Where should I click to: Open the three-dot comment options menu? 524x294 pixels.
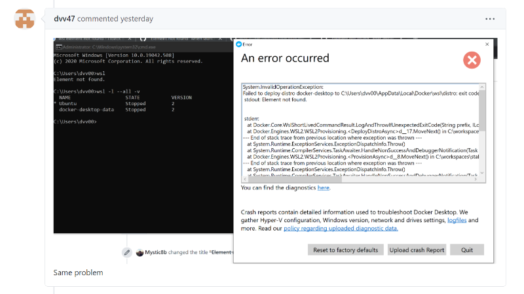pos(490,19)
